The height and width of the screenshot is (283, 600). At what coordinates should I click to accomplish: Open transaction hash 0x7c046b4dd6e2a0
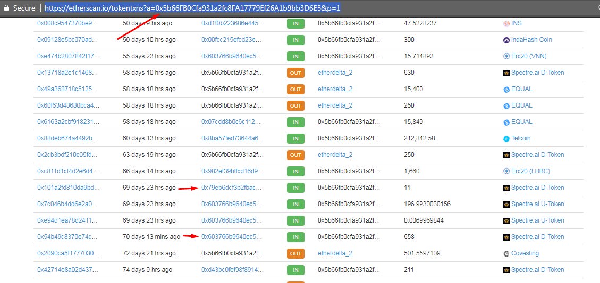tap(68, 204)
